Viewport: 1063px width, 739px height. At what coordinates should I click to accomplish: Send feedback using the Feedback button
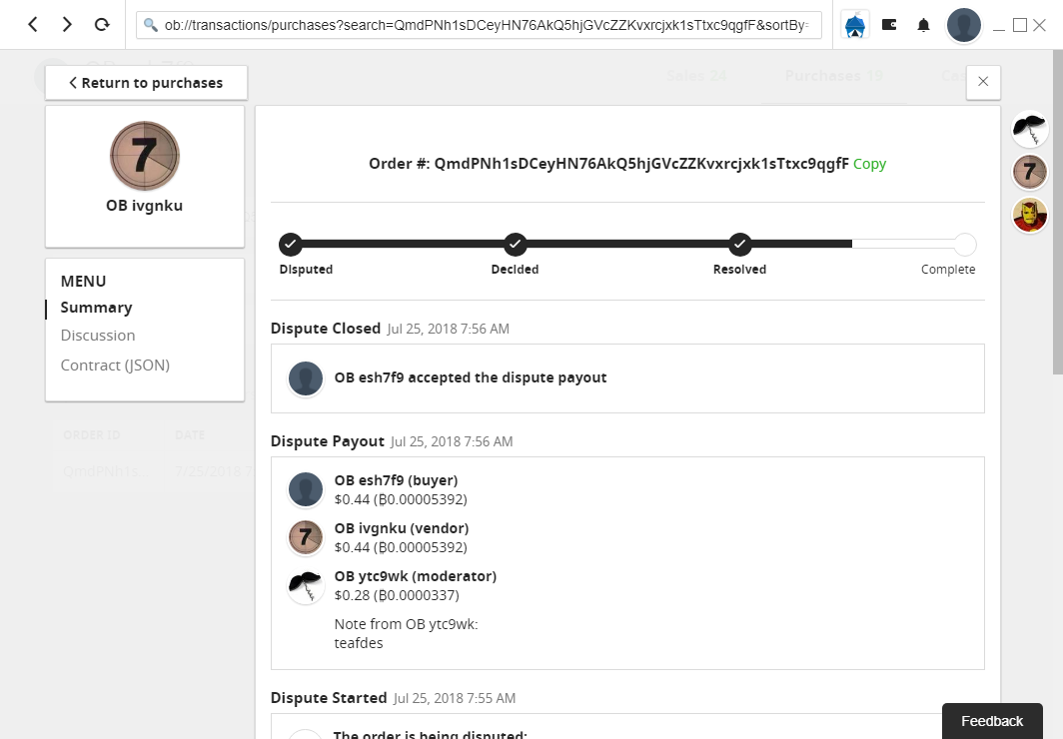tap(992, 720)
